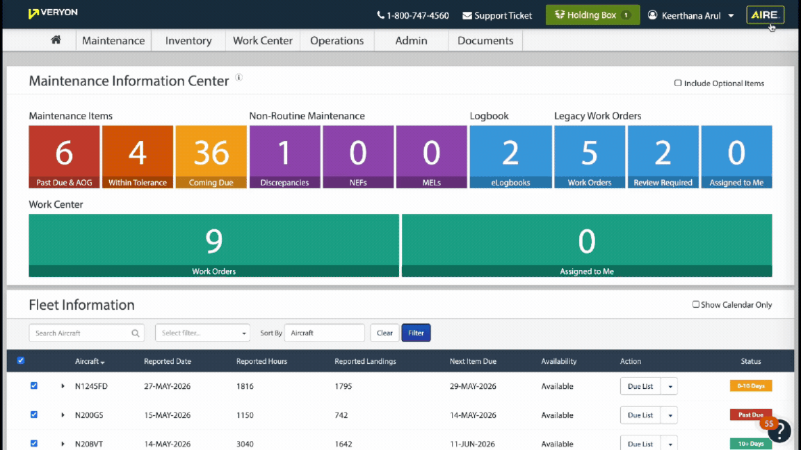Open the help question mark bubble
This screenshot has width=801, height=450.
[x=779, y=431]
